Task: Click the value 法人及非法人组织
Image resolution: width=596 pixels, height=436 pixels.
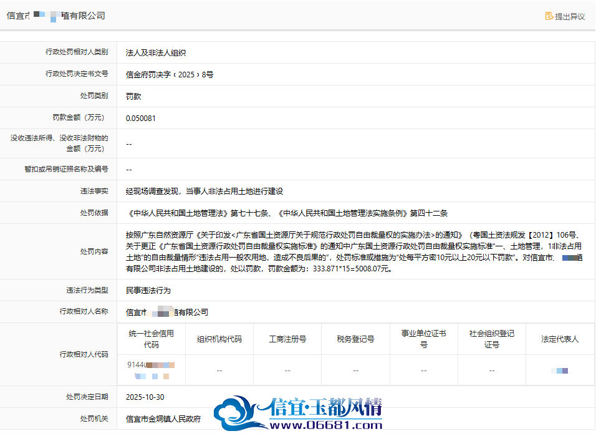Action: coord(156,53)
